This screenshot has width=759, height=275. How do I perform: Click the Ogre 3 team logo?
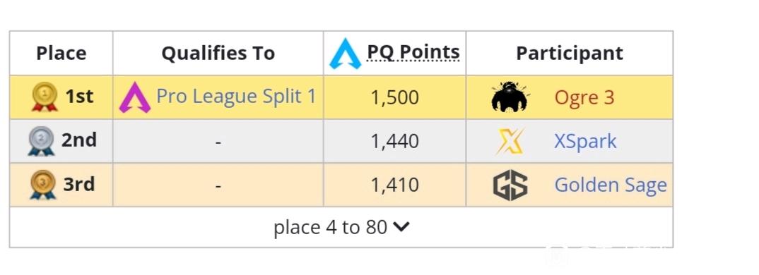510,97
